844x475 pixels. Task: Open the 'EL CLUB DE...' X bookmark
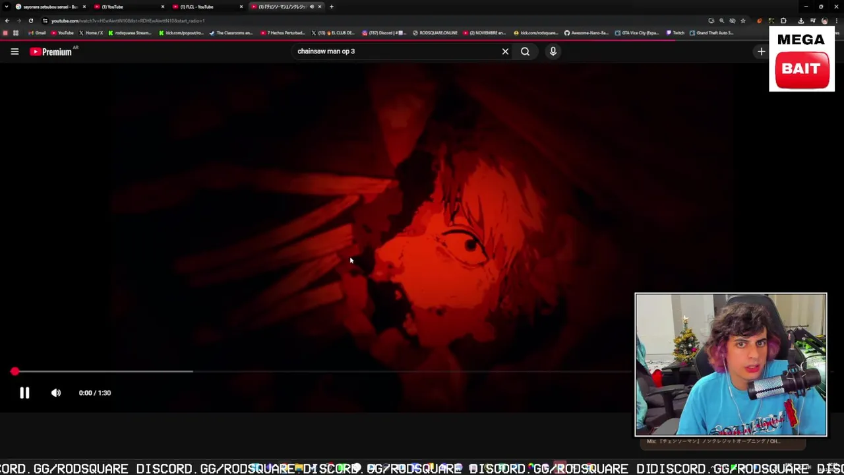[x=334, y=33]
